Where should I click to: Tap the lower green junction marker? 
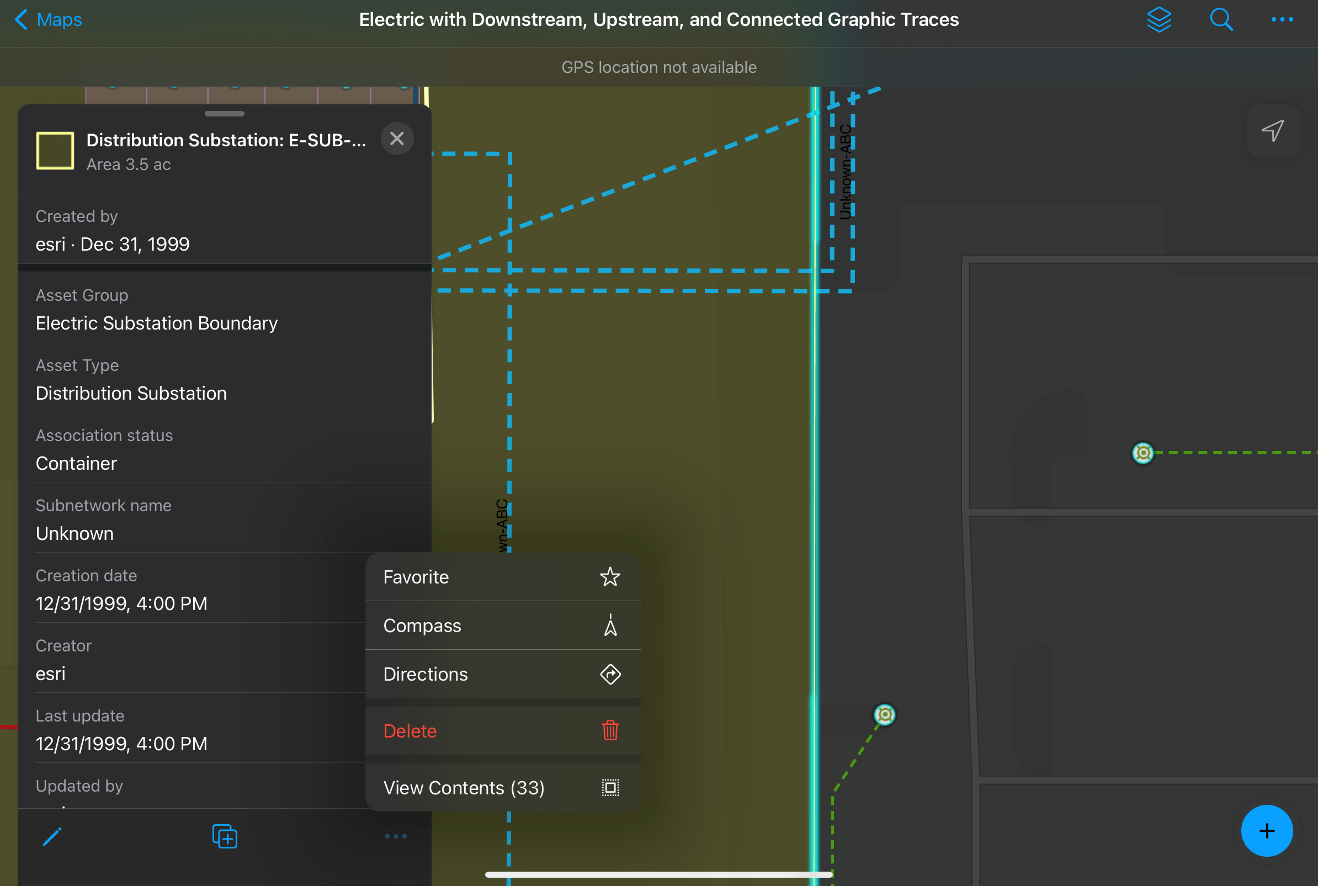(x=884, y=715)
